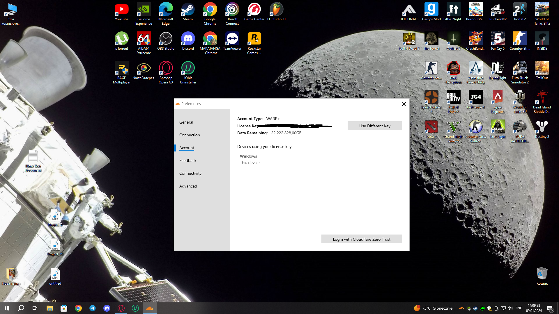Screen dimensions: 559x314
Task: Open the Steam desktop shortcut
Action: click(188, 10)
